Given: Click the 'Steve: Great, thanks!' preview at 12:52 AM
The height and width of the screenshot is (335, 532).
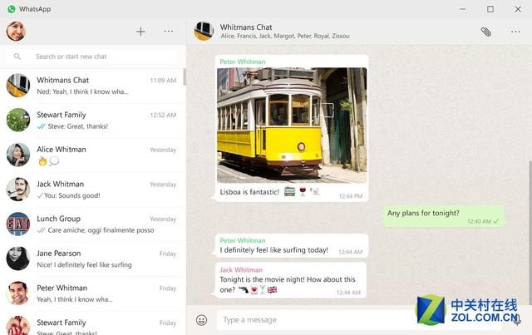Looking at the screenshot, I should [x=77, y=126].
